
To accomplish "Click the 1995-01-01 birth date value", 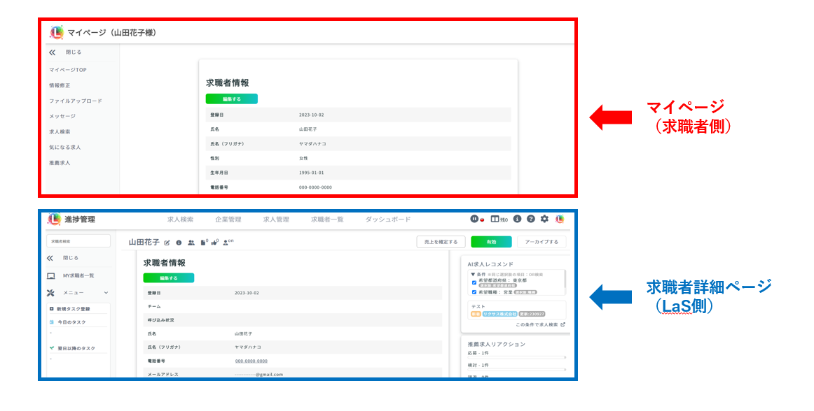I will click(x=312, y=173).
